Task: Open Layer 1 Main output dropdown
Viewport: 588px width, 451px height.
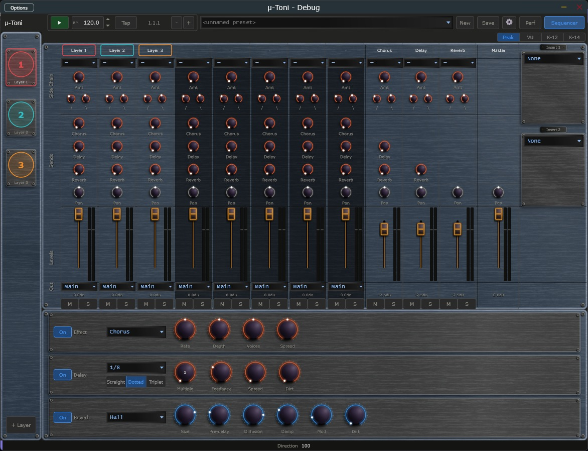Action: click(79, 287)
